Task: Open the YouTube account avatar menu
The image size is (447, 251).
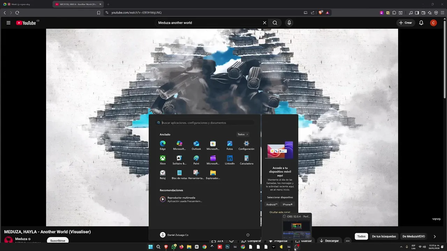Action: pos(433,23)
